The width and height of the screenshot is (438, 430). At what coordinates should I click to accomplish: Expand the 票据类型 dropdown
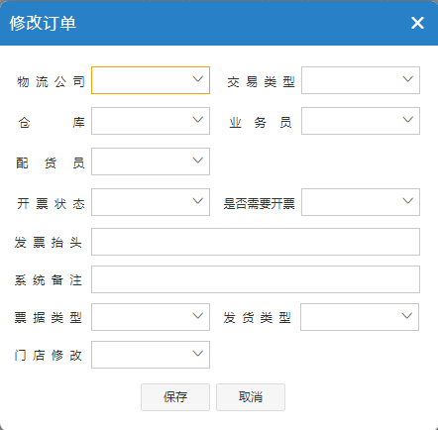point(151,317)
